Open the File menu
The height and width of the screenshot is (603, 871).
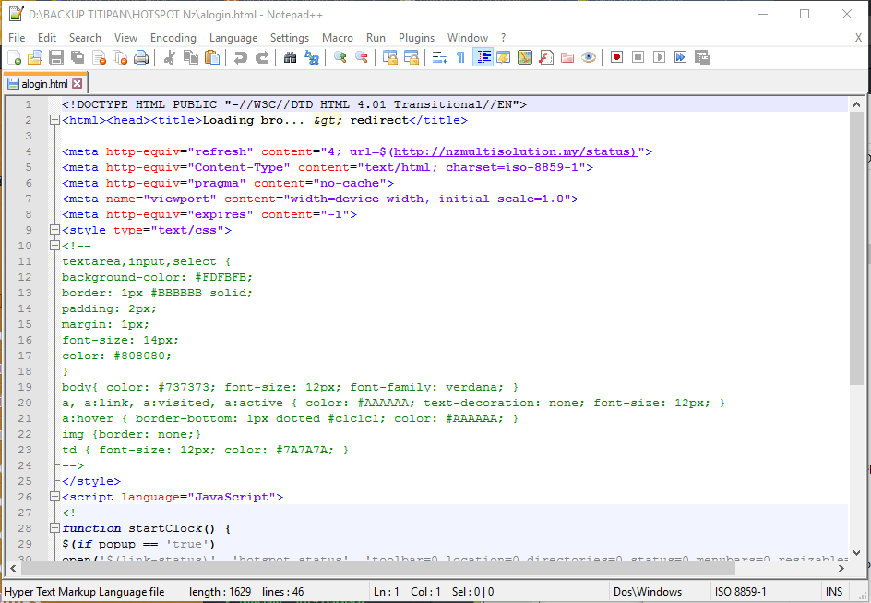[17, 38]
